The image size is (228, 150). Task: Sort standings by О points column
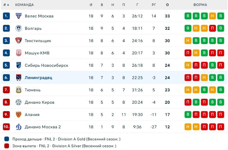(x=167, y=5)
